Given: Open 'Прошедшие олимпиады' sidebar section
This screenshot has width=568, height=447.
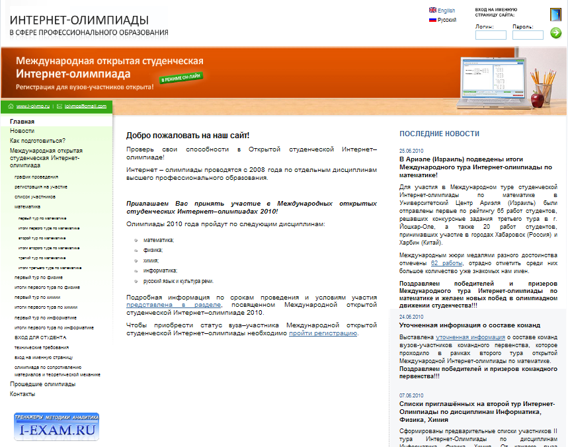Looking at the screenshot, I should pyautogui.click(x=42, y=384).
